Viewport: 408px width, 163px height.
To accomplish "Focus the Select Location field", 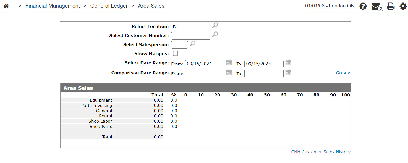I will click(x=191, y=27).
